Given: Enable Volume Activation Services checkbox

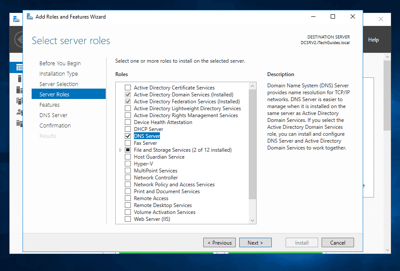Looking at the screenshot, I should pos(128,212).
